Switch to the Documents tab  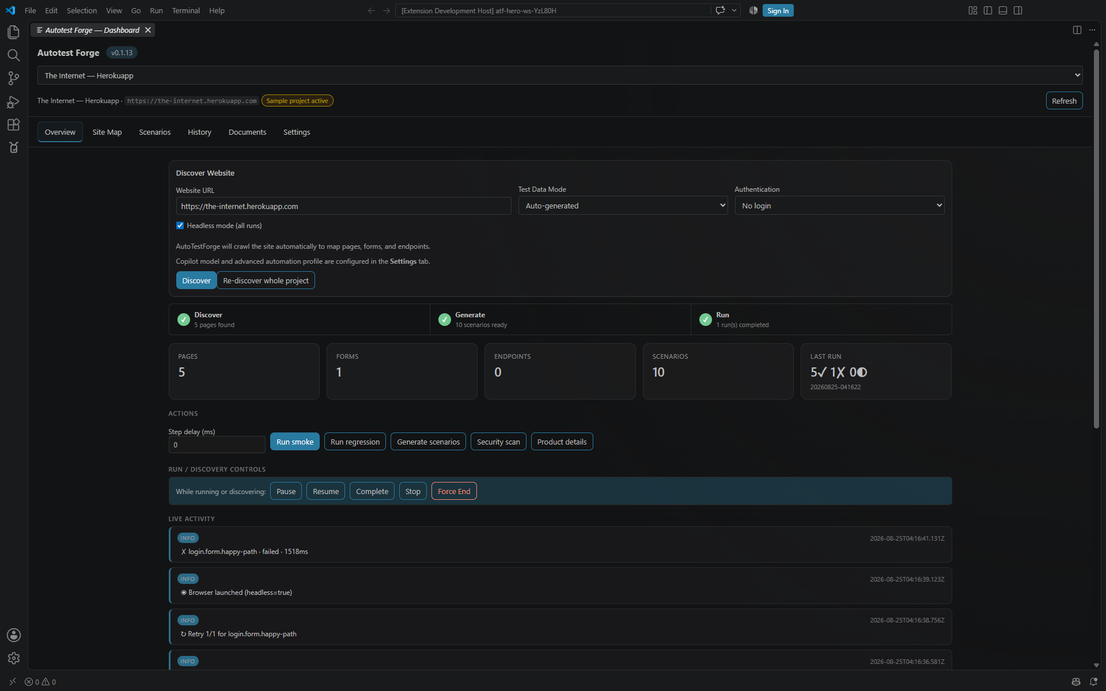click(247, 132)
